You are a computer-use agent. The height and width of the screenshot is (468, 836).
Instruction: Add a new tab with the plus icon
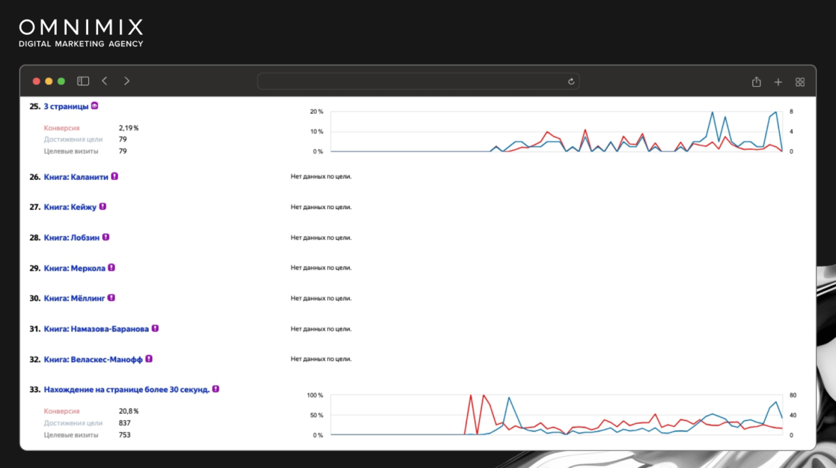[778, 82]
